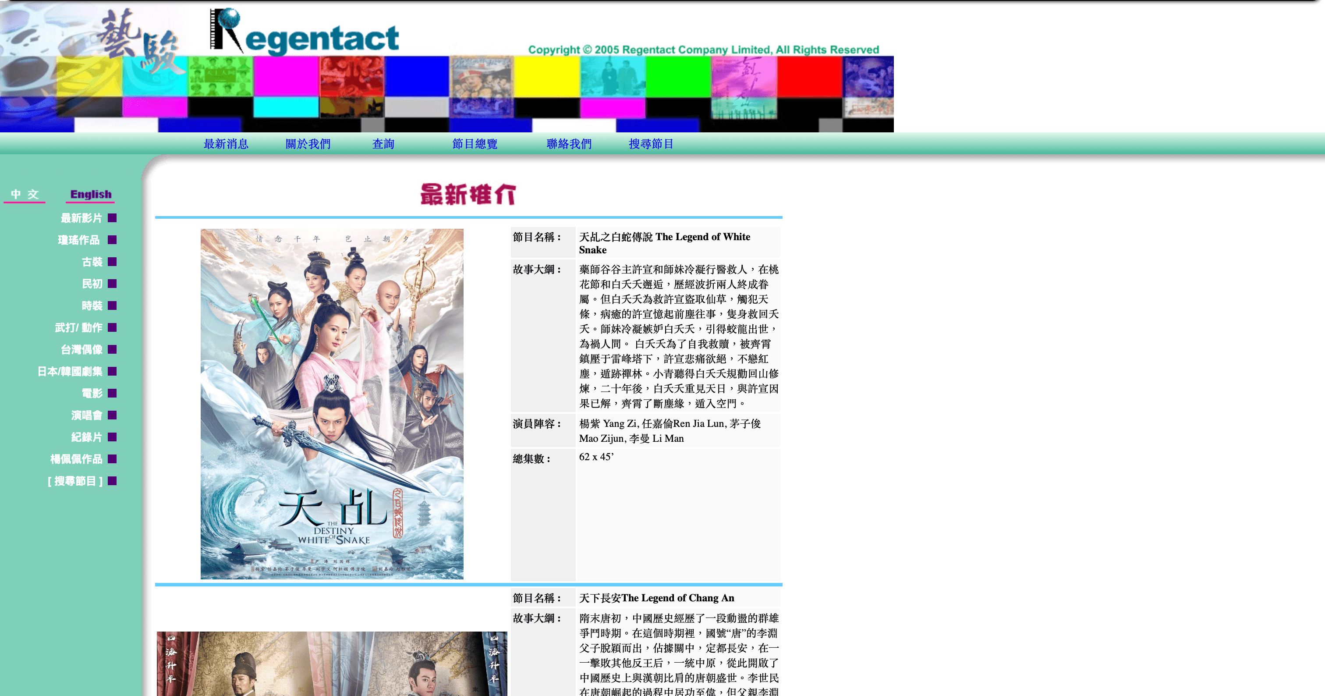Image resolution: width=1325 pixels, height=696 pixels.
Task: Click the purple square beside 演唱會
Action: click(x=113, y=415)
